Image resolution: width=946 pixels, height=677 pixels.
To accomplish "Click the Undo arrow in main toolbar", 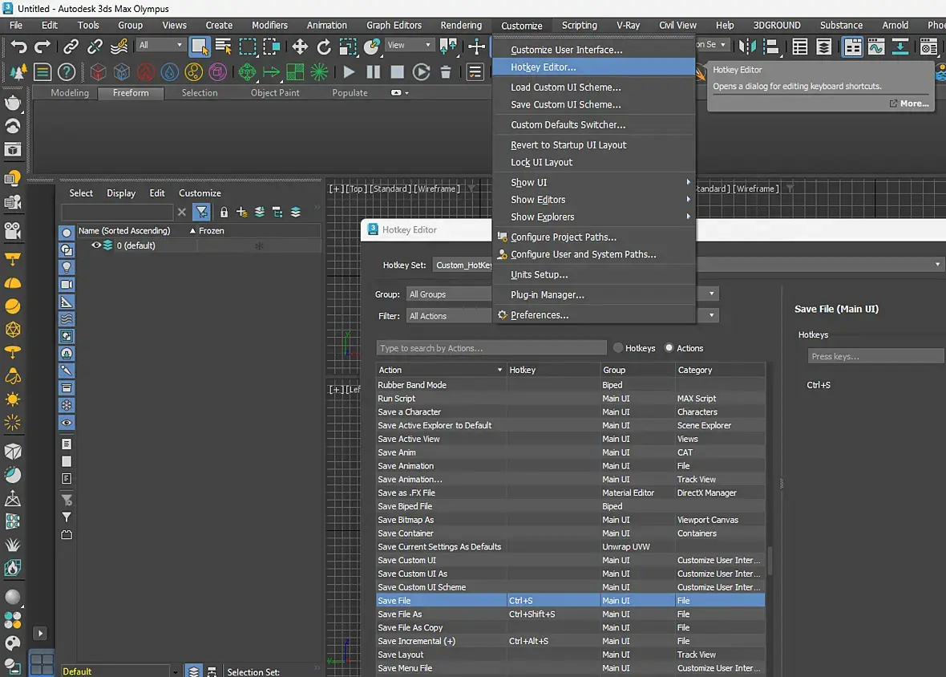I will point(18,47).
